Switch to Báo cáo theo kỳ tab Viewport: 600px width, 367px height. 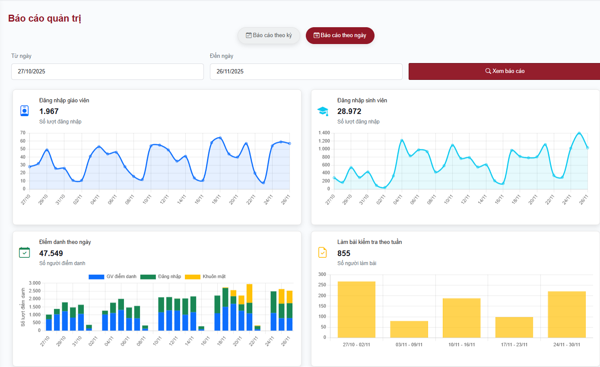click(269, 35)
